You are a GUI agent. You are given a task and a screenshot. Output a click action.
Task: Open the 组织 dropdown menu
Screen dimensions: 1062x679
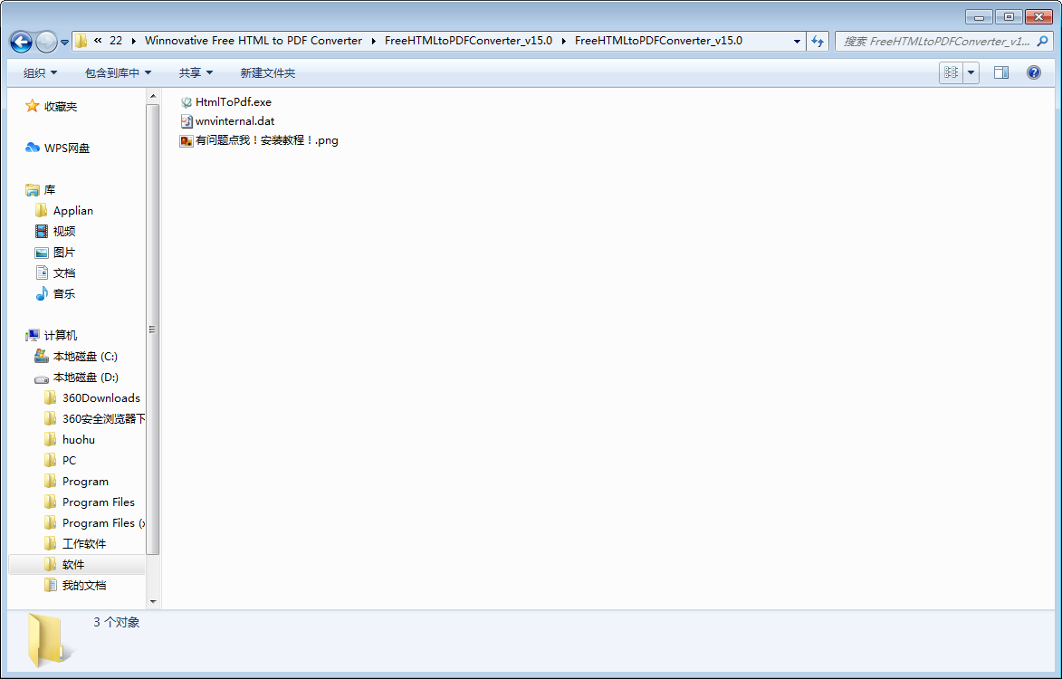point(40,72)
